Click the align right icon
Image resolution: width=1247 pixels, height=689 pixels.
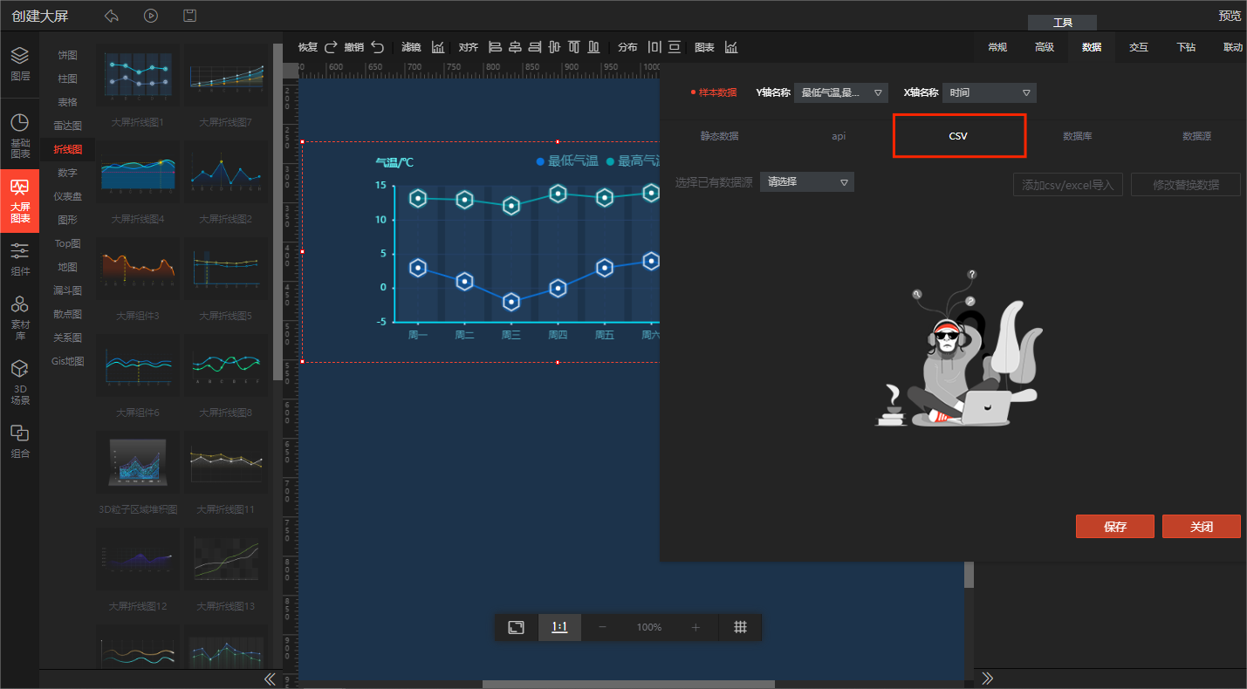pyautogui.click(x=535, y=47)
